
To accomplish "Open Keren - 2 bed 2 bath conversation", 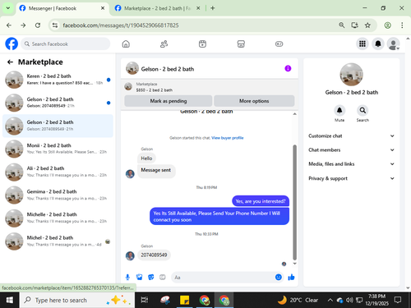I will click(58, 80).
